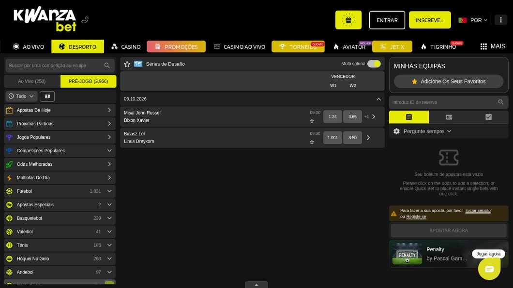Expand Competições Populares section

60,151
